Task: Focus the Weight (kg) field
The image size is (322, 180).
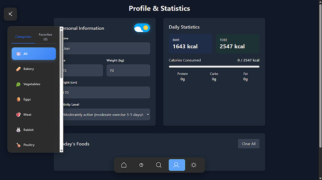Action: point(128,70)
